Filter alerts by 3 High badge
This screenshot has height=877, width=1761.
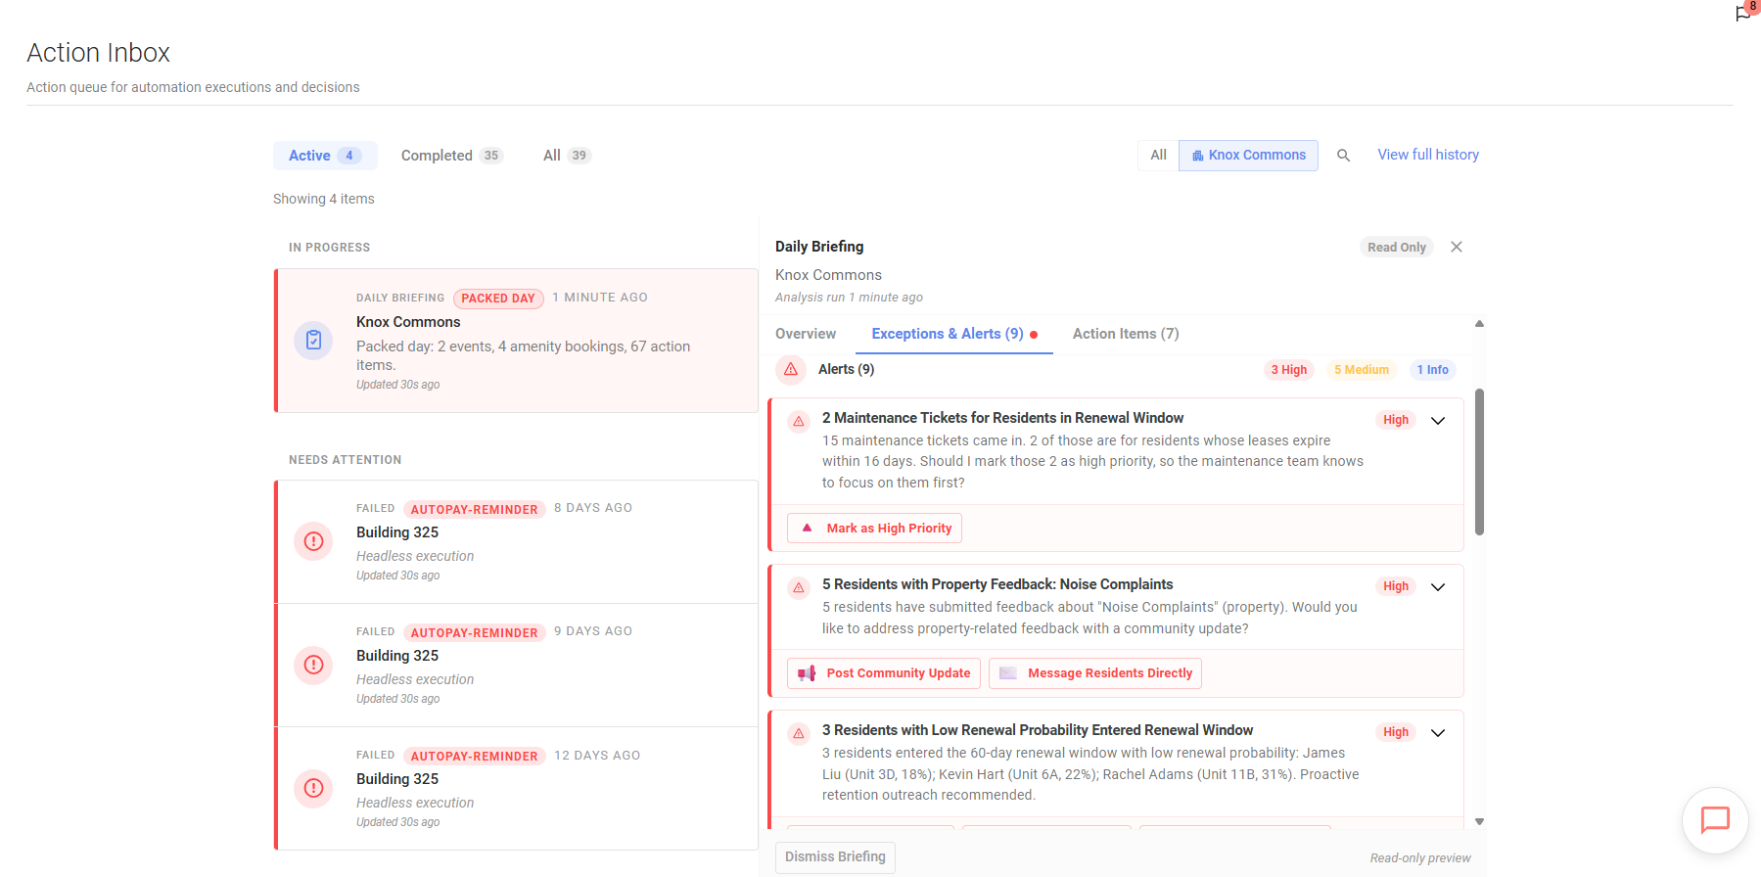(1288, 370)
